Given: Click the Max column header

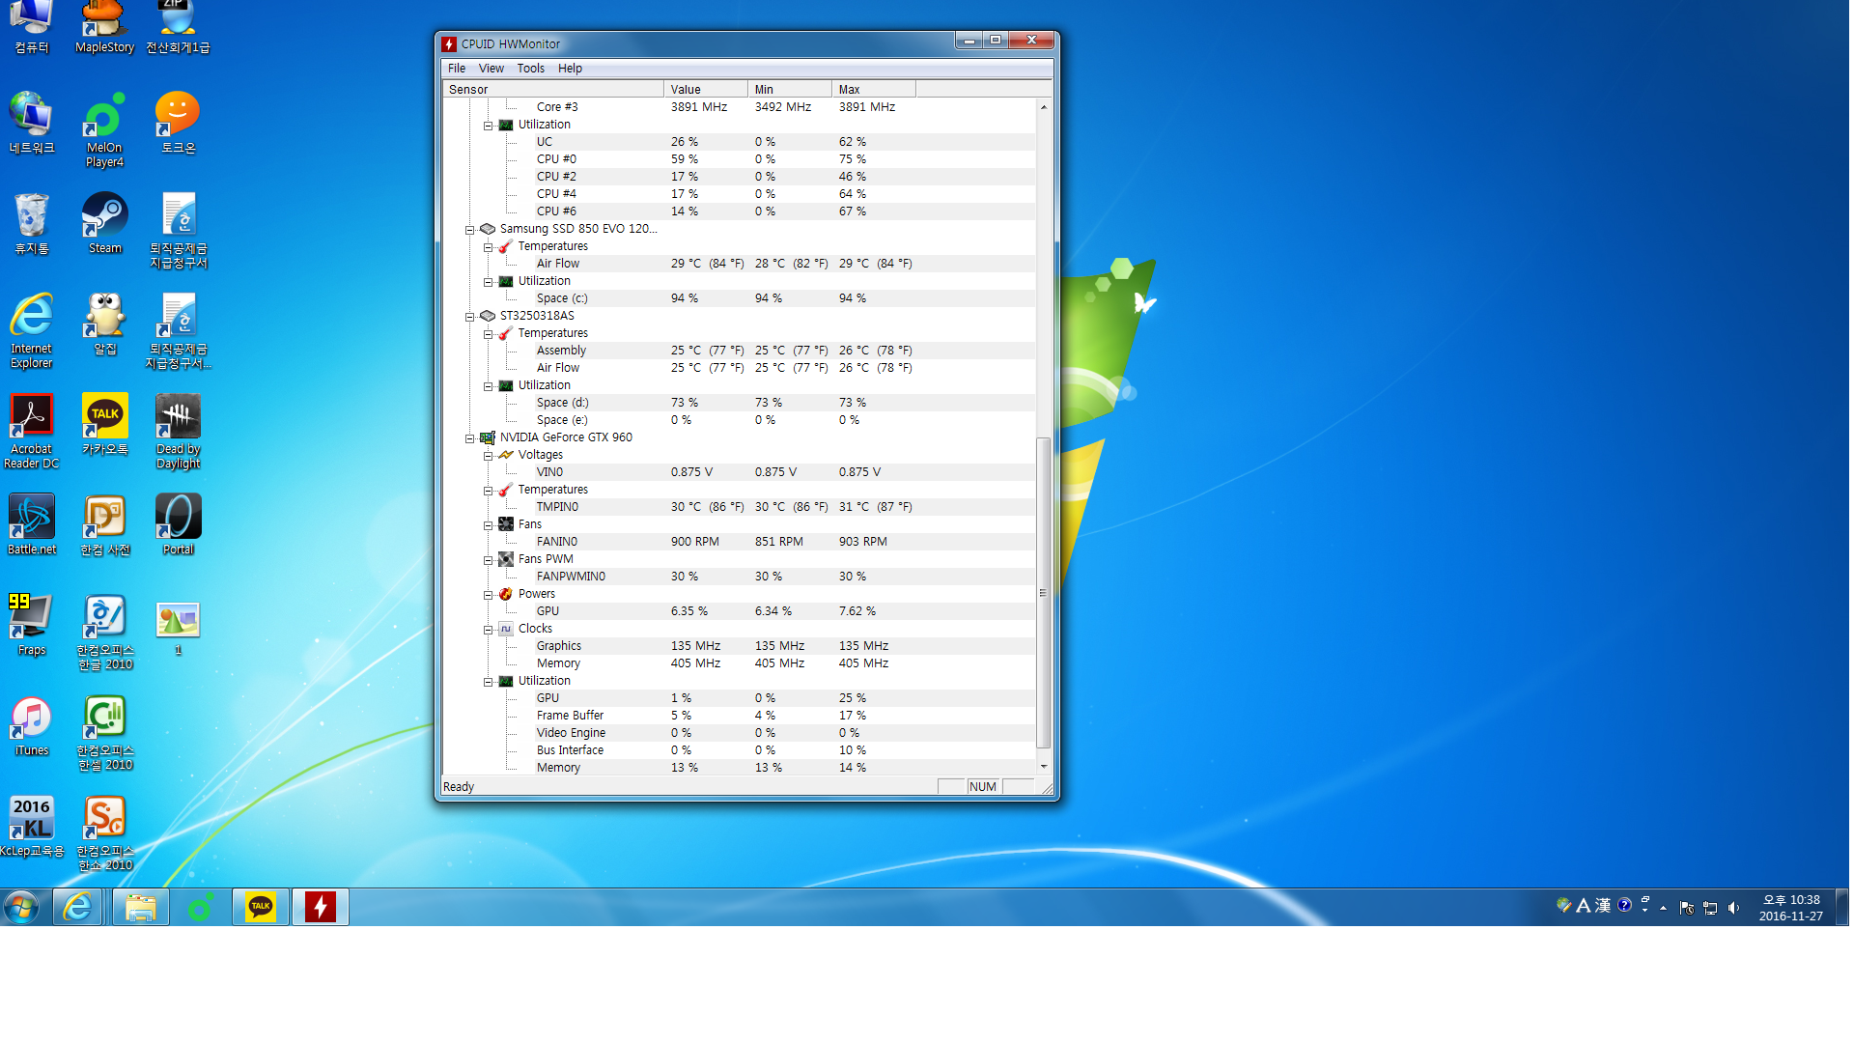Looking at the screenshot, I should [x=872, y=89].
